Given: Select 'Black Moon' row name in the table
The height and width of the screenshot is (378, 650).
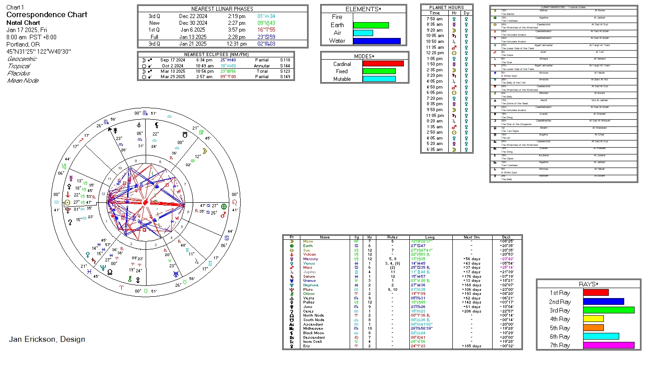Looking at the screenshot, I should tap(313, 333).
